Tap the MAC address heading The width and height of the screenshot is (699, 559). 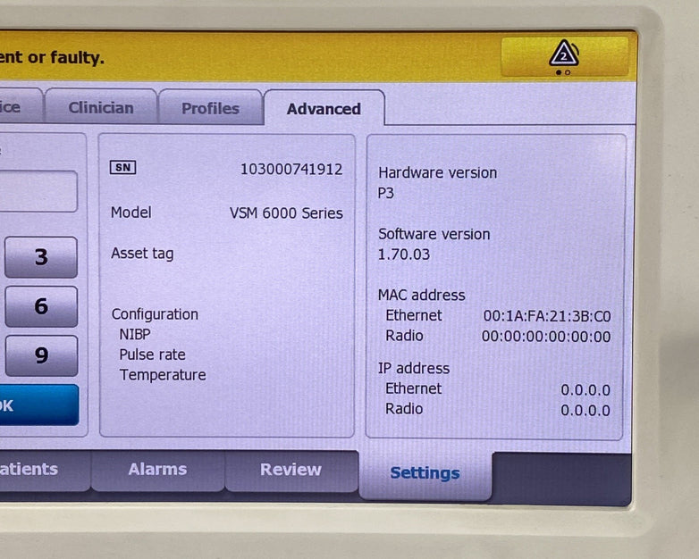click(421, 295)
